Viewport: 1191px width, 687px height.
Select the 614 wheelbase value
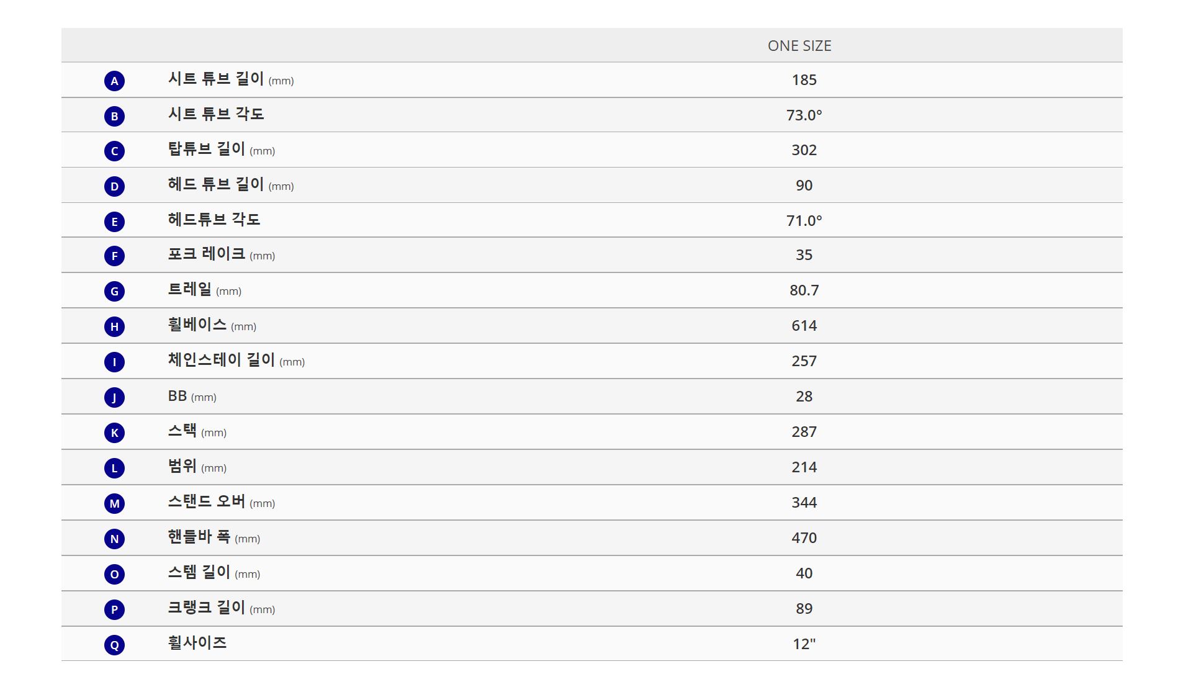(x=804, y=326)
